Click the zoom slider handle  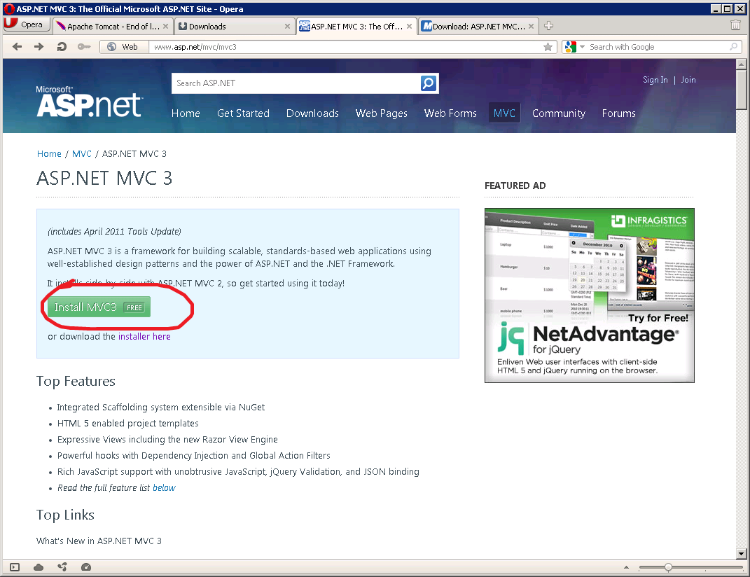tap(668, 567)
